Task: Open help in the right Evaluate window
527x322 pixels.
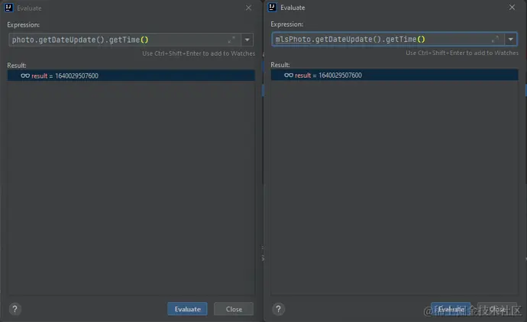Action: pos(278,309)
